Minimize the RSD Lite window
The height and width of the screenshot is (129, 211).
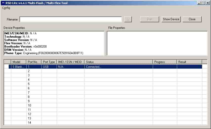click(199, 3)
